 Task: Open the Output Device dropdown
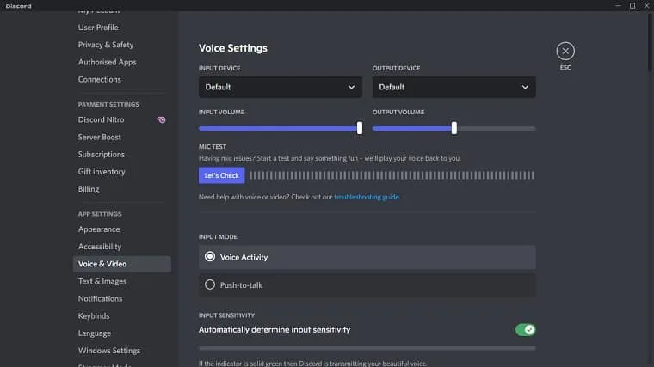pos(453,87)
